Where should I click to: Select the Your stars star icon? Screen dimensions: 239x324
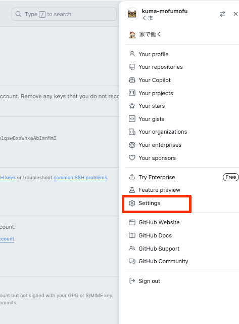click(x=132, y=106)
